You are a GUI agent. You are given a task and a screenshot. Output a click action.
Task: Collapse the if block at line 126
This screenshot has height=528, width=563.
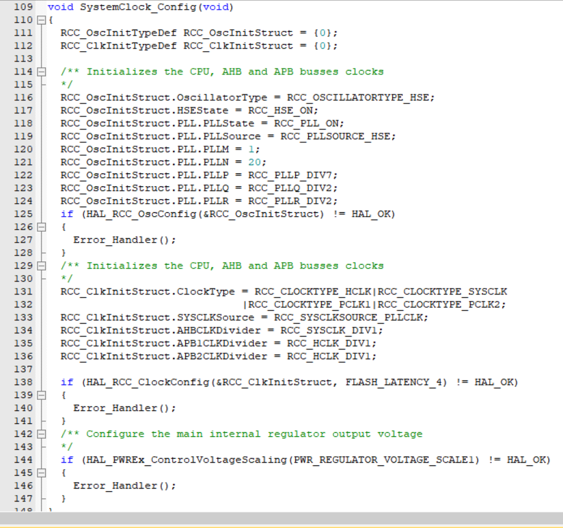pos(41,227)
